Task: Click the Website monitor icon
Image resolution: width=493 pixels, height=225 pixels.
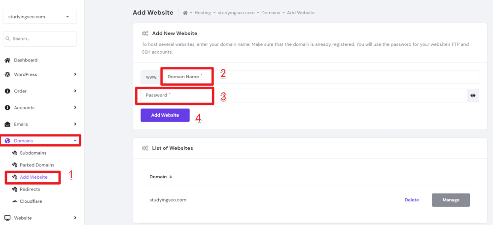Action: tap(7, 218)
